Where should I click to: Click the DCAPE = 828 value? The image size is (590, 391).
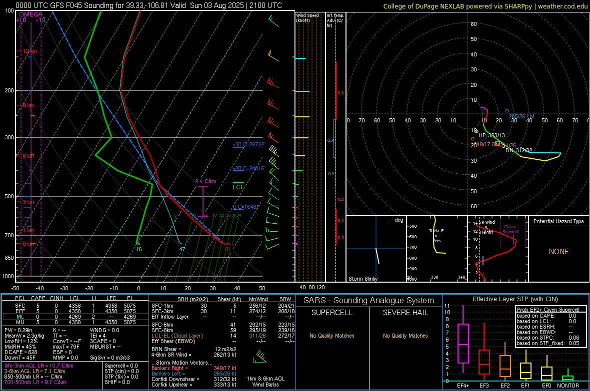tap(20, 352)
